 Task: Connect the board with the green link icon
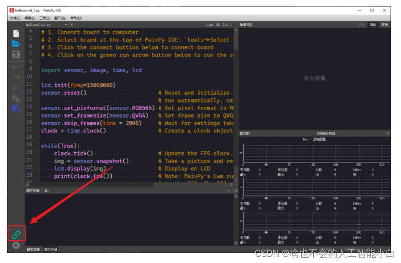[16, 235]
